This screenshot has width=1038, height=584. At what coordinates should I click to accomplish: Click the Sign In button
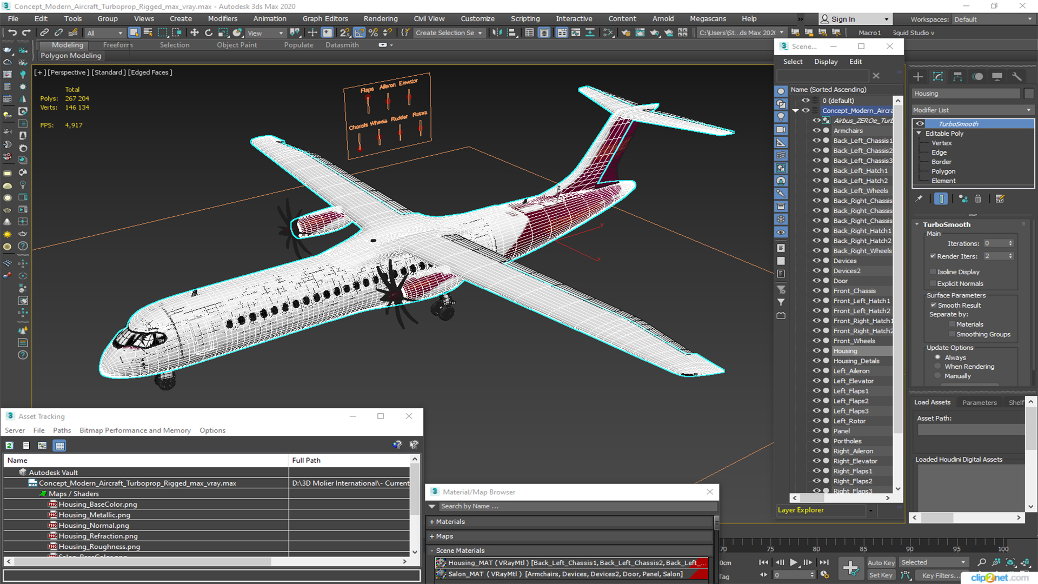click(856, 19)
